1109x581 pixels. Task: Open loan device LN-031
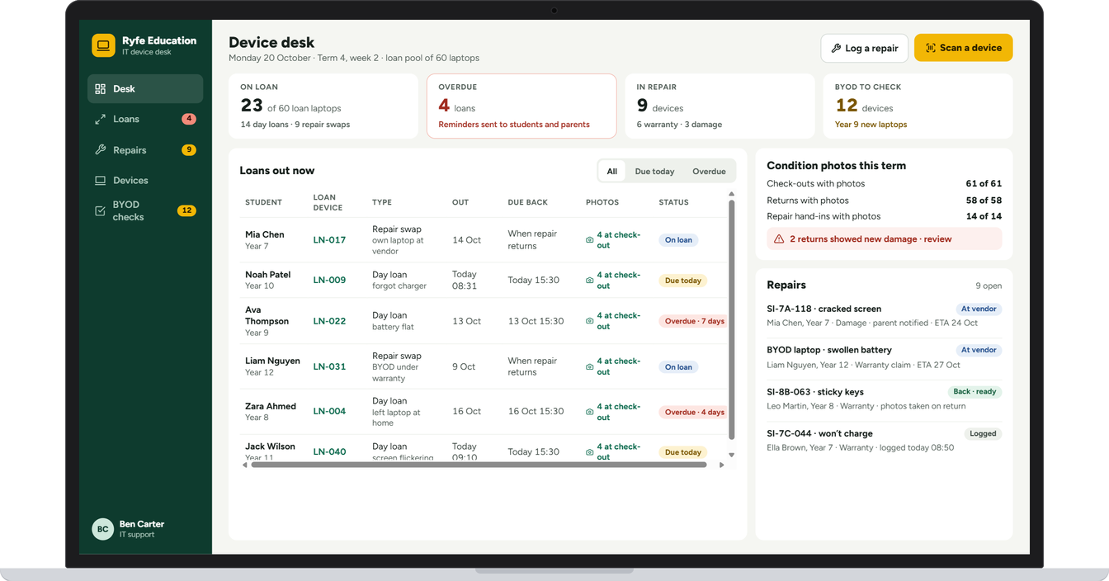pos(329,366)
